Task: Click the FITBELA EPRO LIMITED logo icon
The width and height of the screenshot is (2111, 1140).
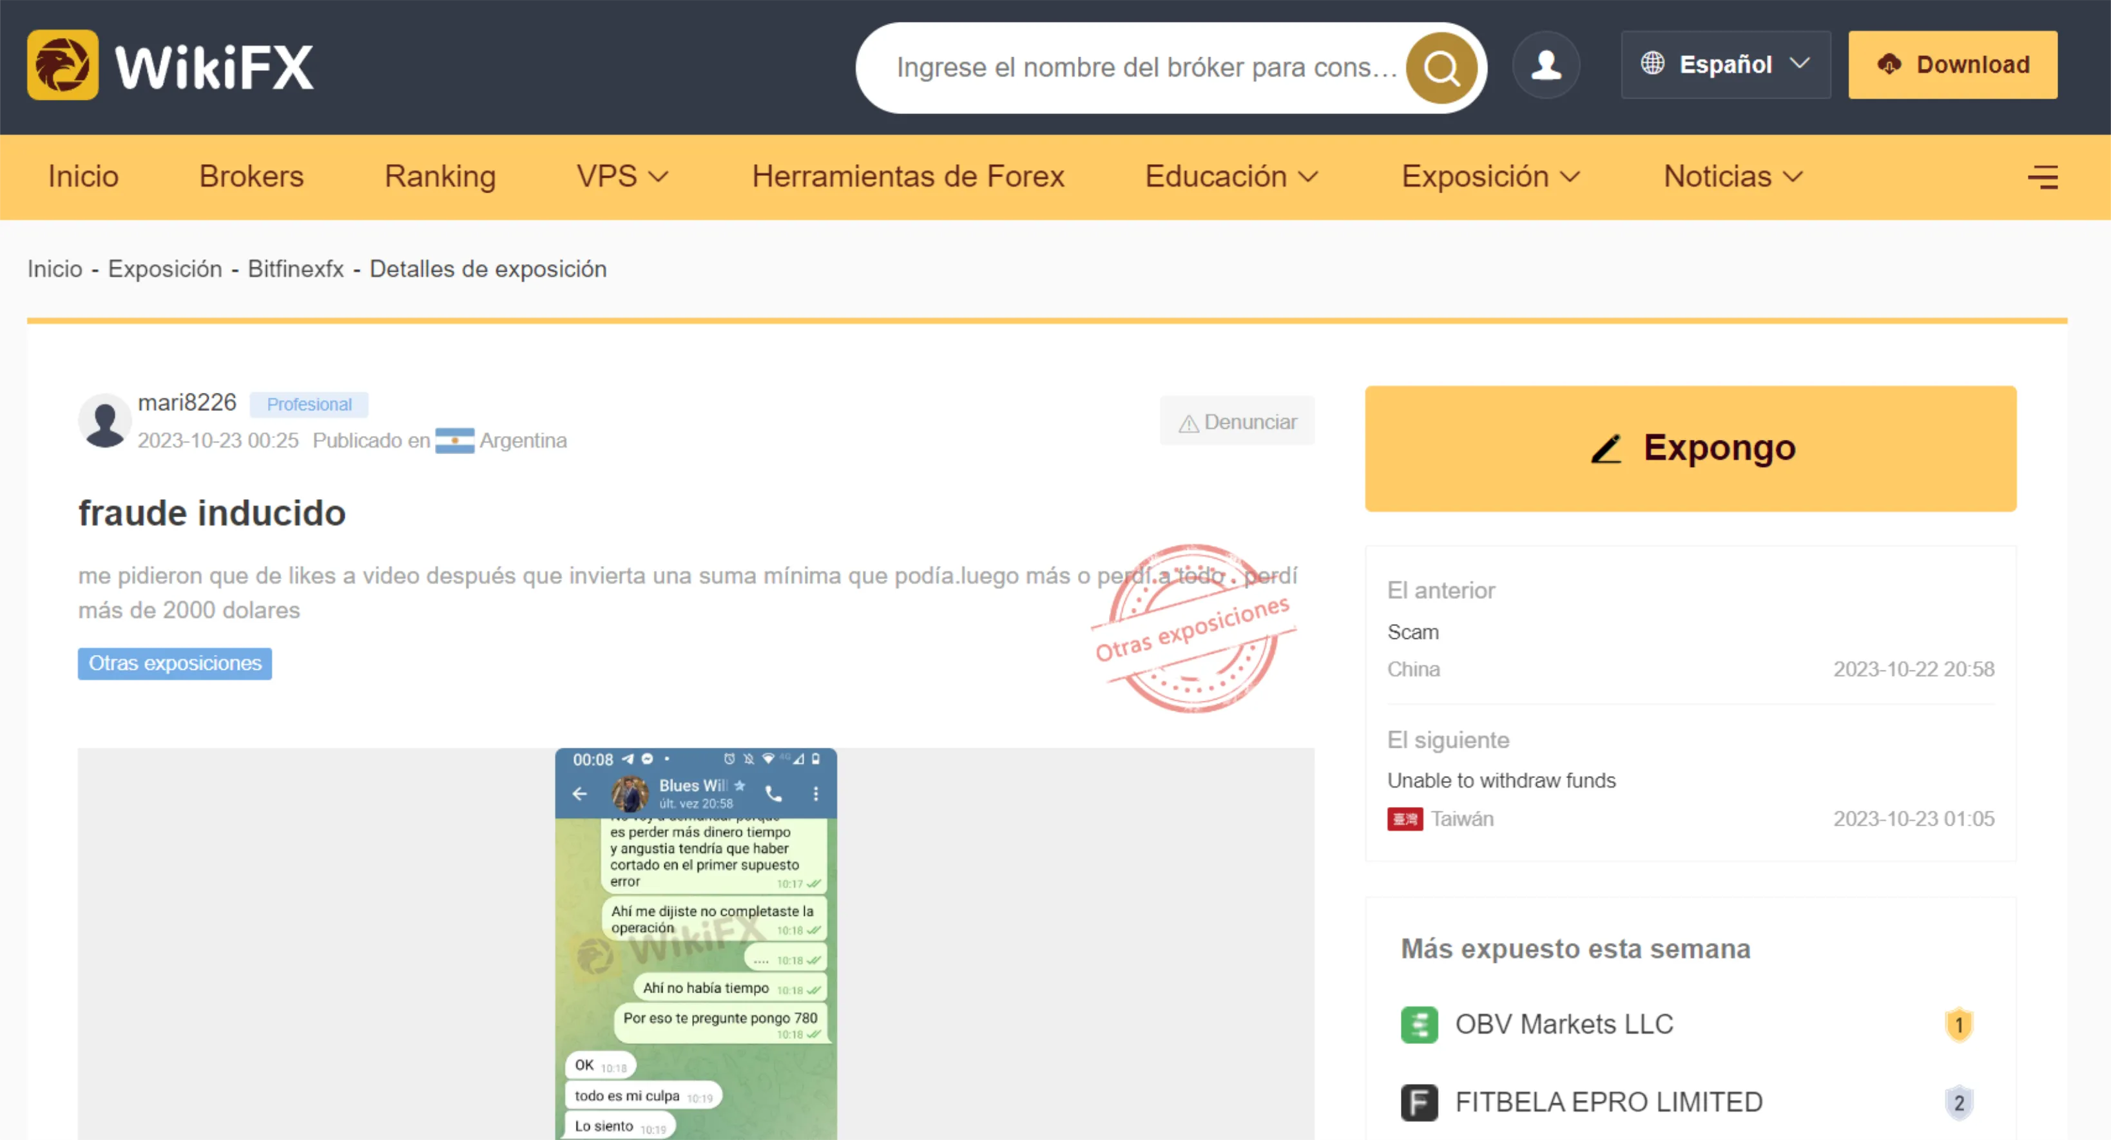Action: click(1420, 1103)
